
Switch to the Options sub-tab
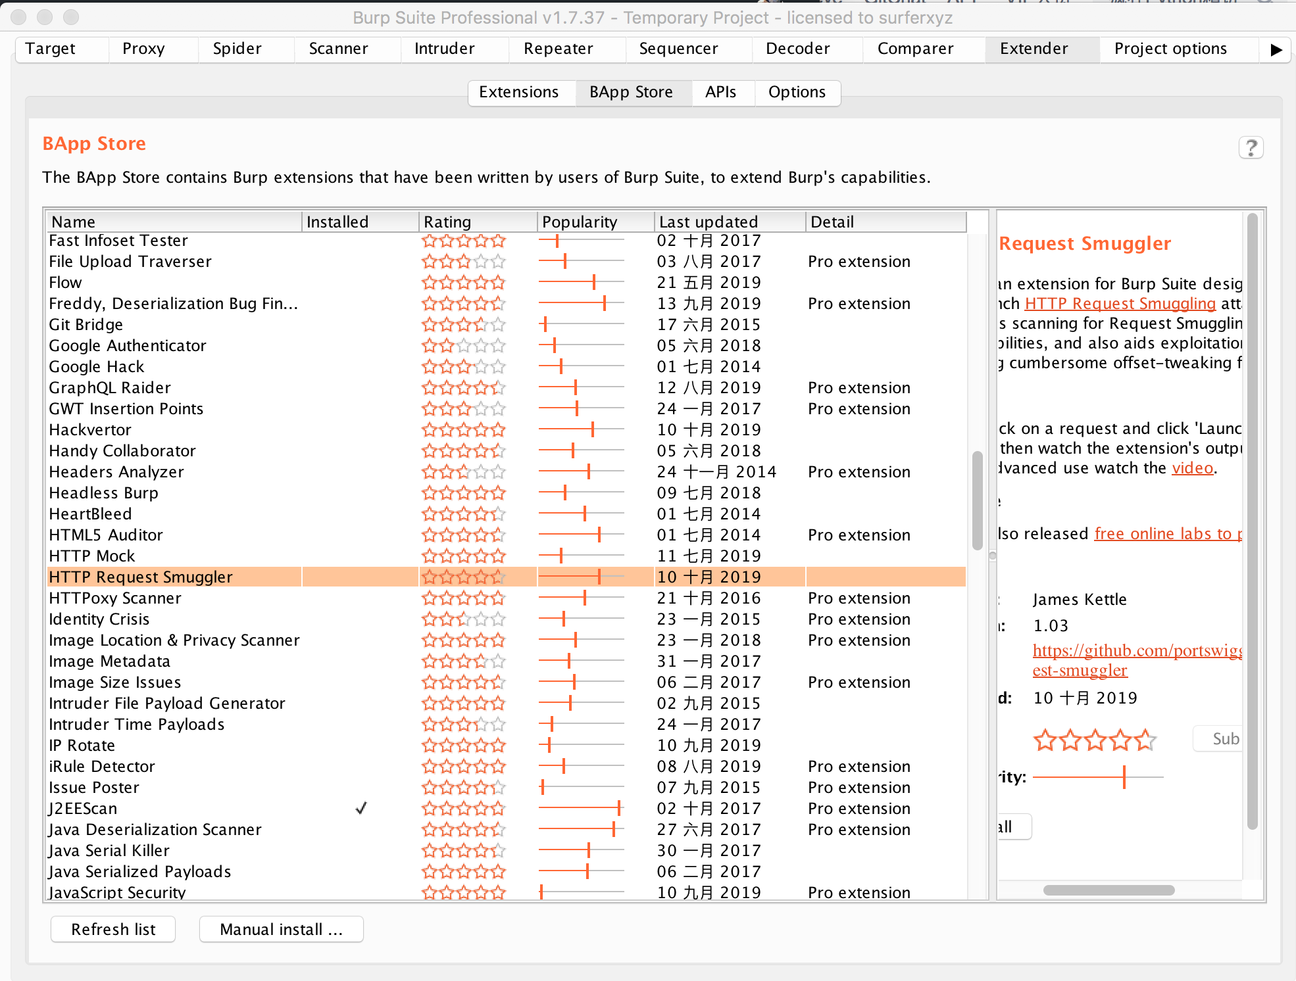click(796, 92)
